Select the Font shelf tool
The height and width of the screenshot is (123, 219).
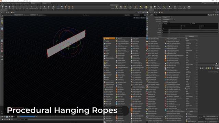point(49,7)
